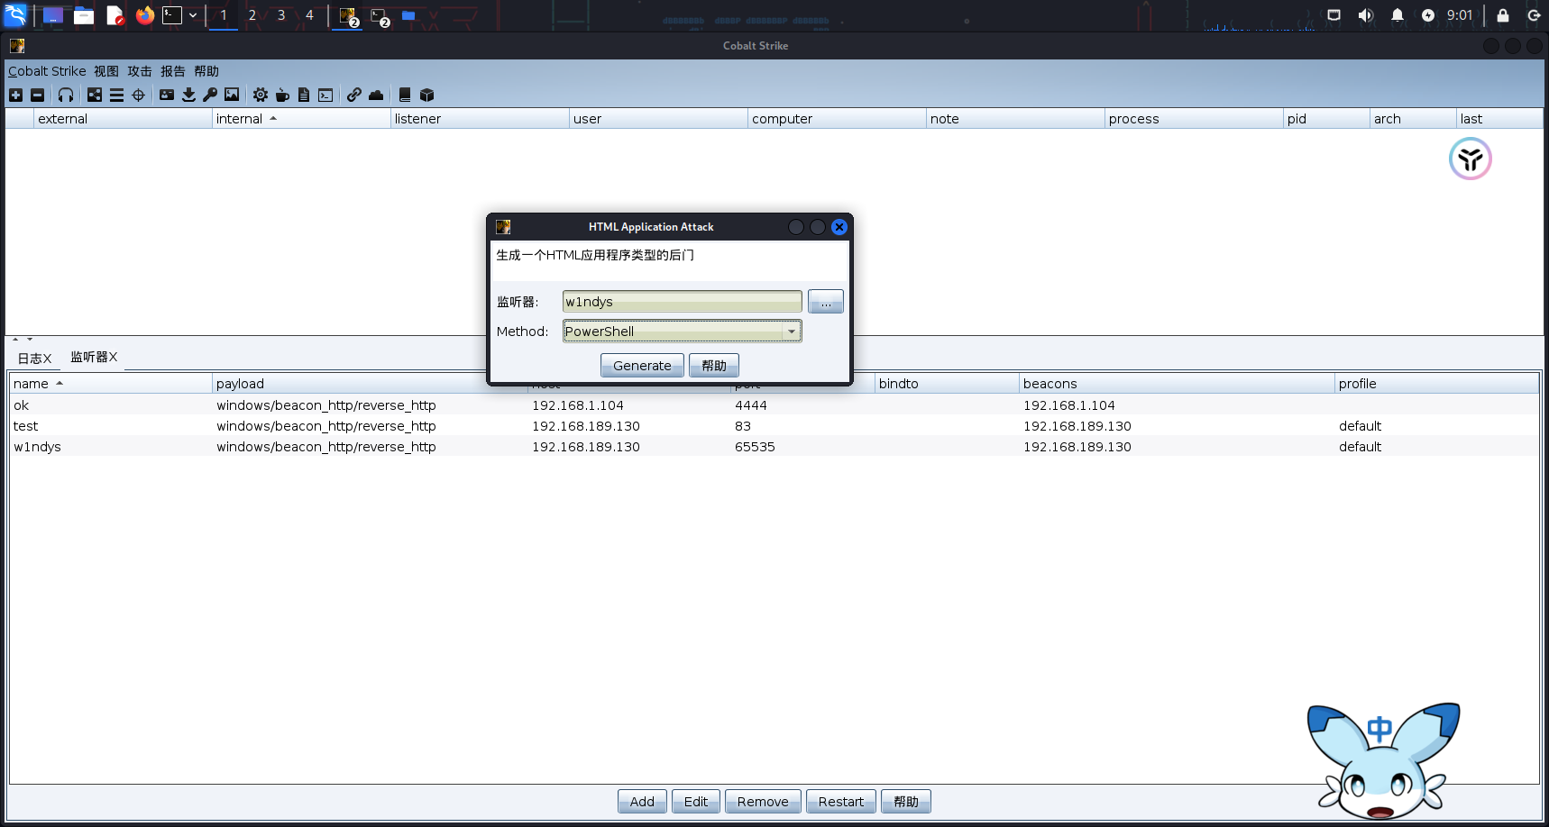The height and width of the screenshot is (827, 1549).
Task: Launch Firefox from the taskbar
Action: click(144, 15)
